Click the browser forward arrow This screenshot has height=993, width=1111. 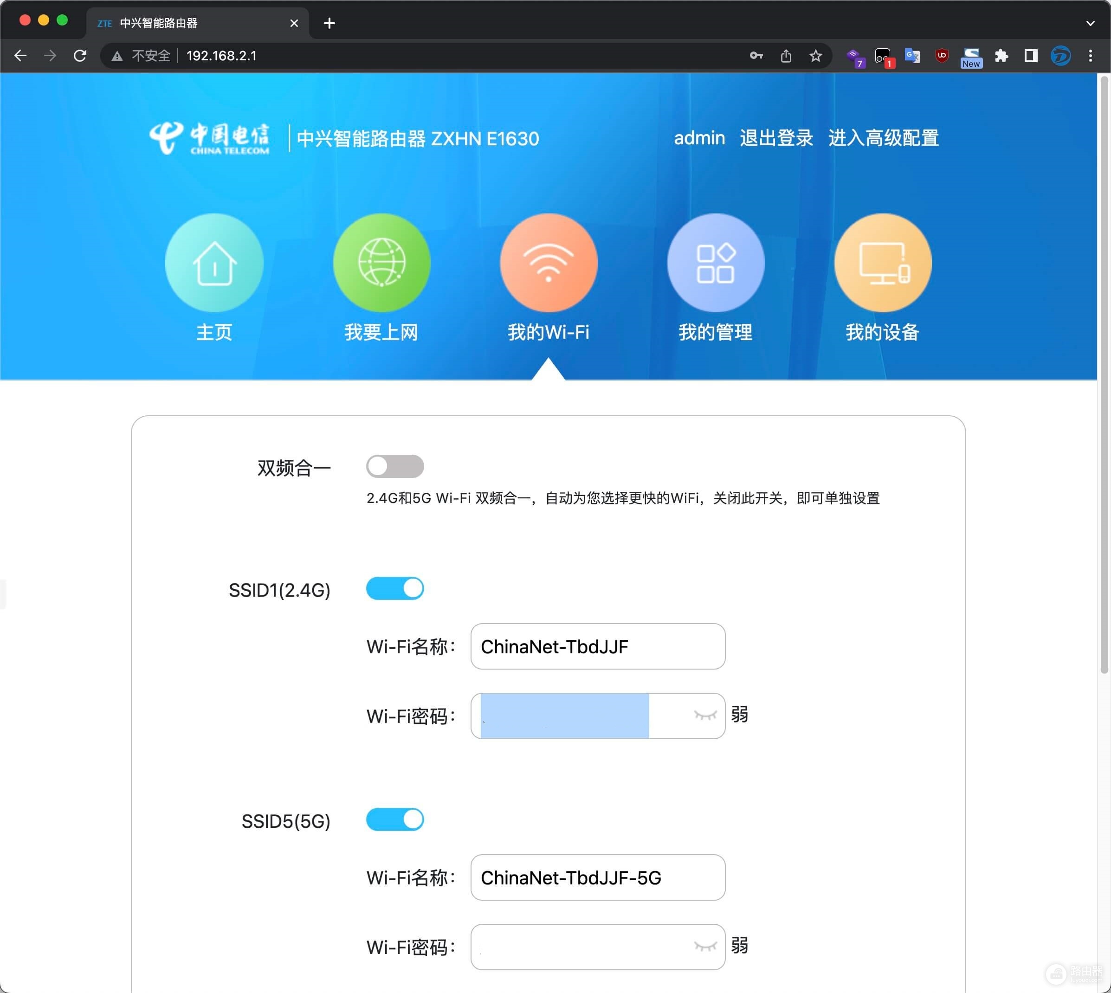tap(50, 56)
